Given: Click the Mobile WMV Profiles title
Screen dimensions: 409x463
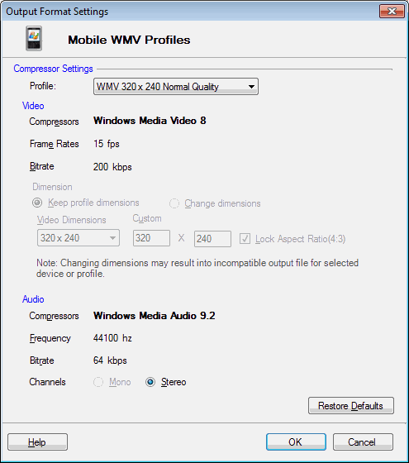Looking at the screenshot, I should 129,40.
